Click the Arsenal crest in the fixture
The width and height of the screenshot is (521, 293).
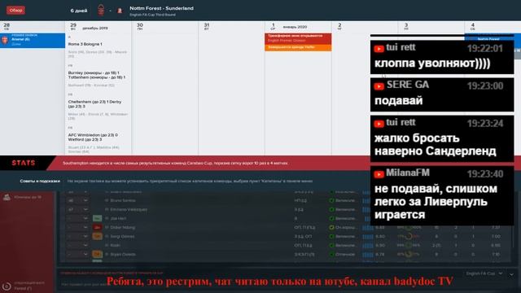[x=5, y=40]
